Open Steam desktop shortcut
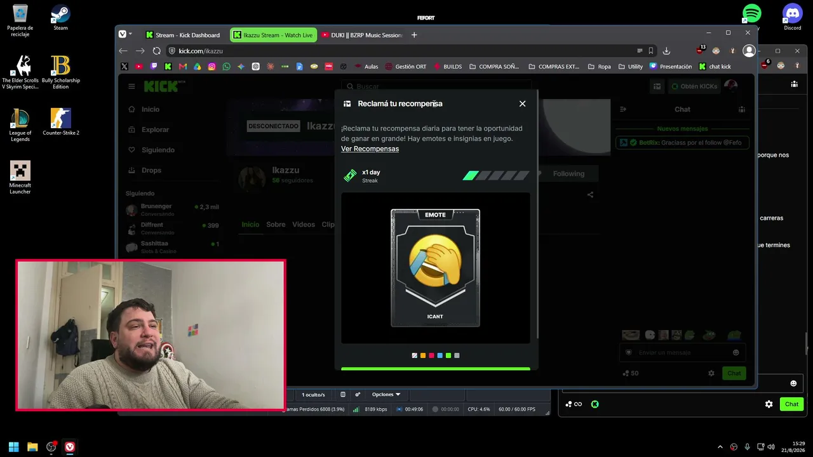The image size is (813, 457). [60, 17]
